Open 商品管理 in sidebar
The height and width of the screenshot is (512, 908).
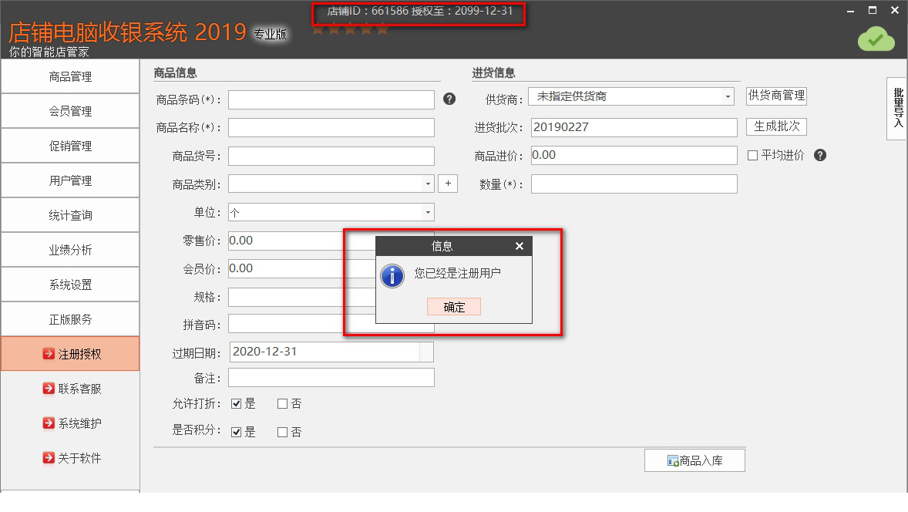click(x=70, y=76)
